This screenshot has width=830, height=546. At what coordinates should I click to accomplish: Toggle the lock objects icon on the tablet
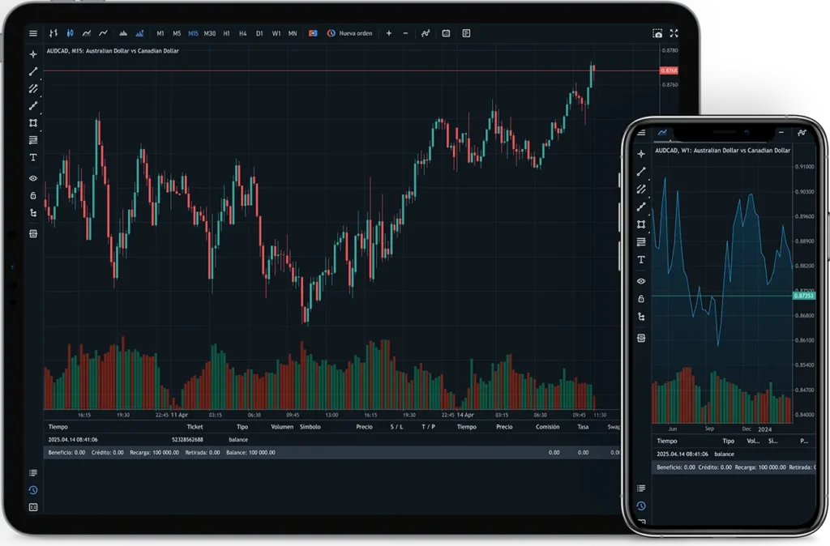tap(32, 195)
